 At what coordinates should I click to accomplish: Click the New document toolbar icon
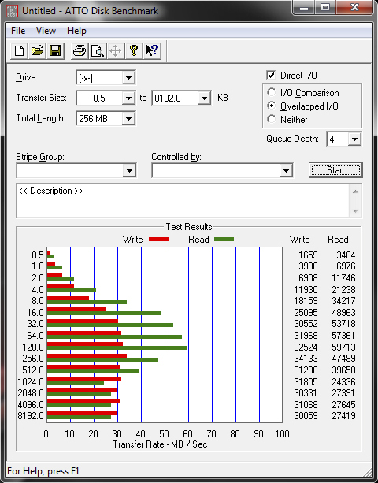coord(19,51)
